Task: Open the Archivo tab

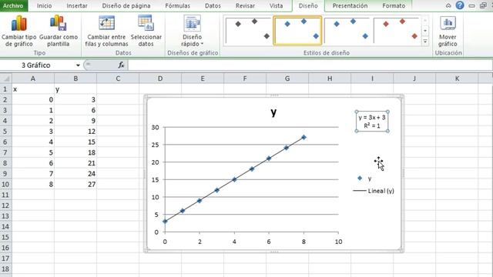Action: click(x=13, y=5)
